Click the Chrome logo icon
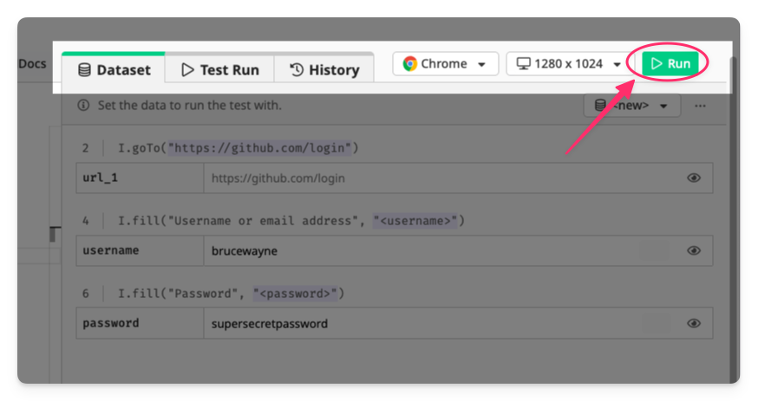Viewport: 758px width, 401px height. [410, 64]
